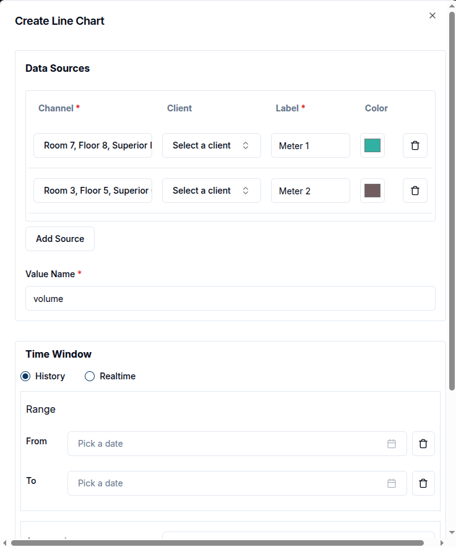Switch to Realtime mode

(90, 376)
